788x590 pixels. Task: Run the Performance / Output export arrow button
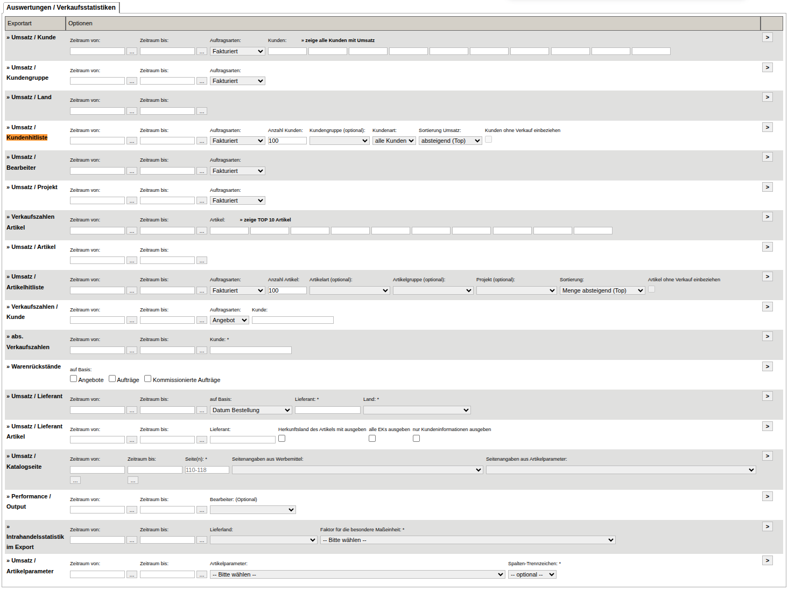tap(768, 496)
